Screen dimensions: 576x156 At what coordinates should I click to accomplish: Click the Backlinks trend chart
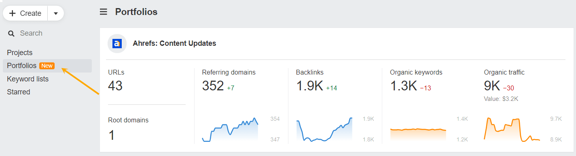point(324,130)
